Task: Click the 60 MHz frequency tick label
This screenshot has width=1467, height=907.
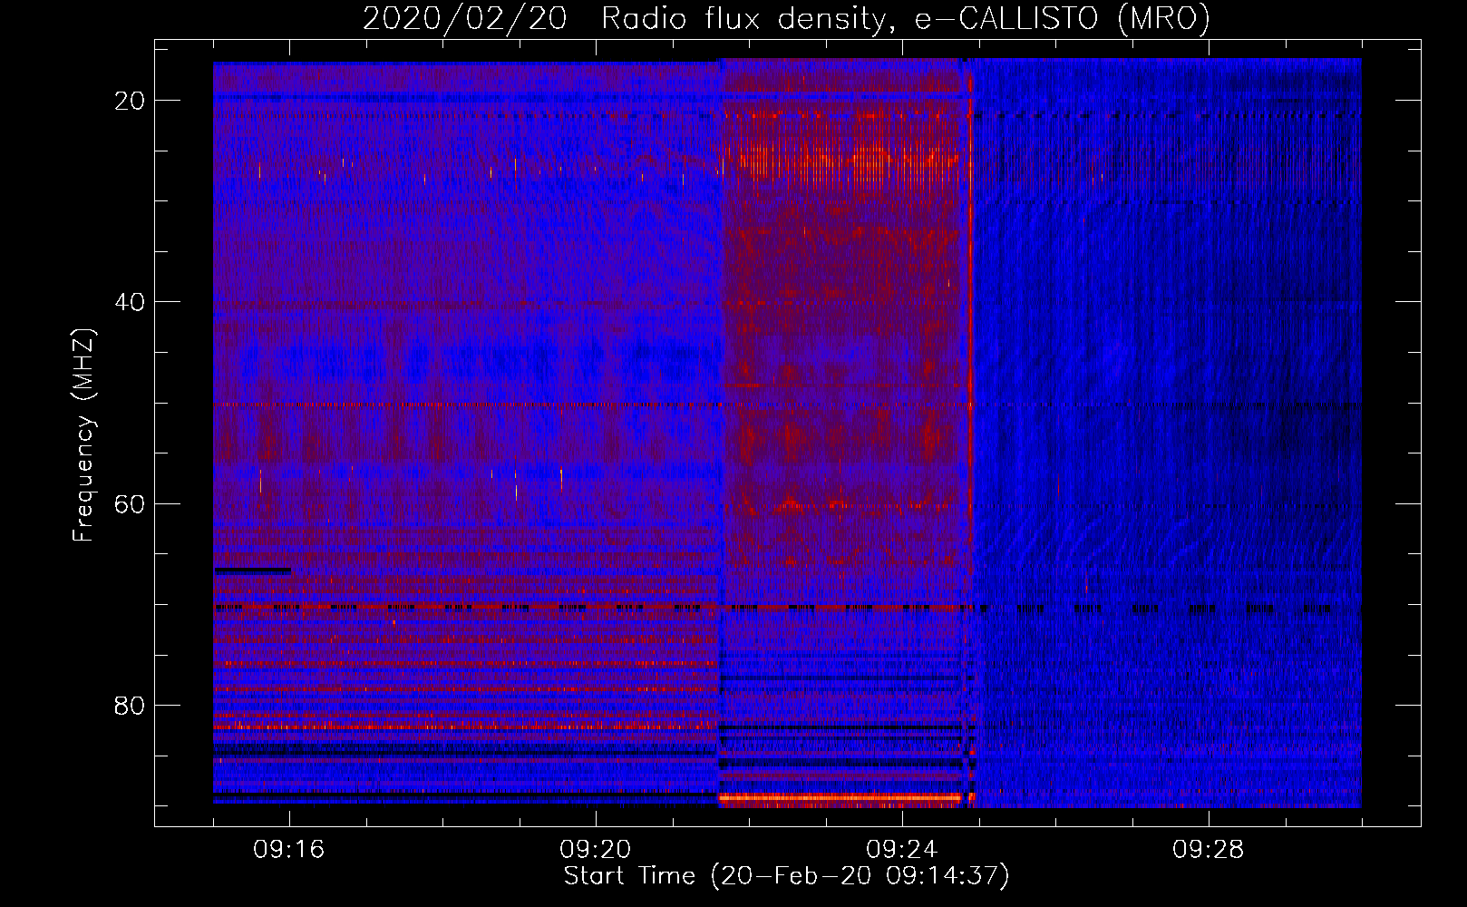Action: pyautogui.click(x=131, y=503)
